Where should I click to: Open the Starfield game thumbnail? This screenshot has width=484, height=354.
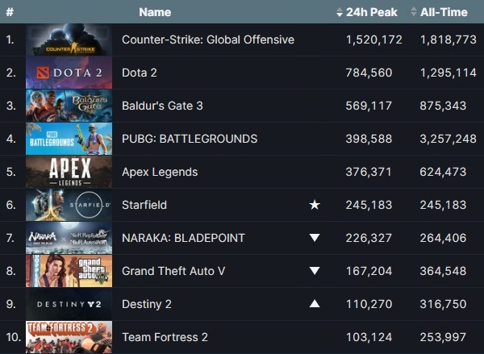69,205
